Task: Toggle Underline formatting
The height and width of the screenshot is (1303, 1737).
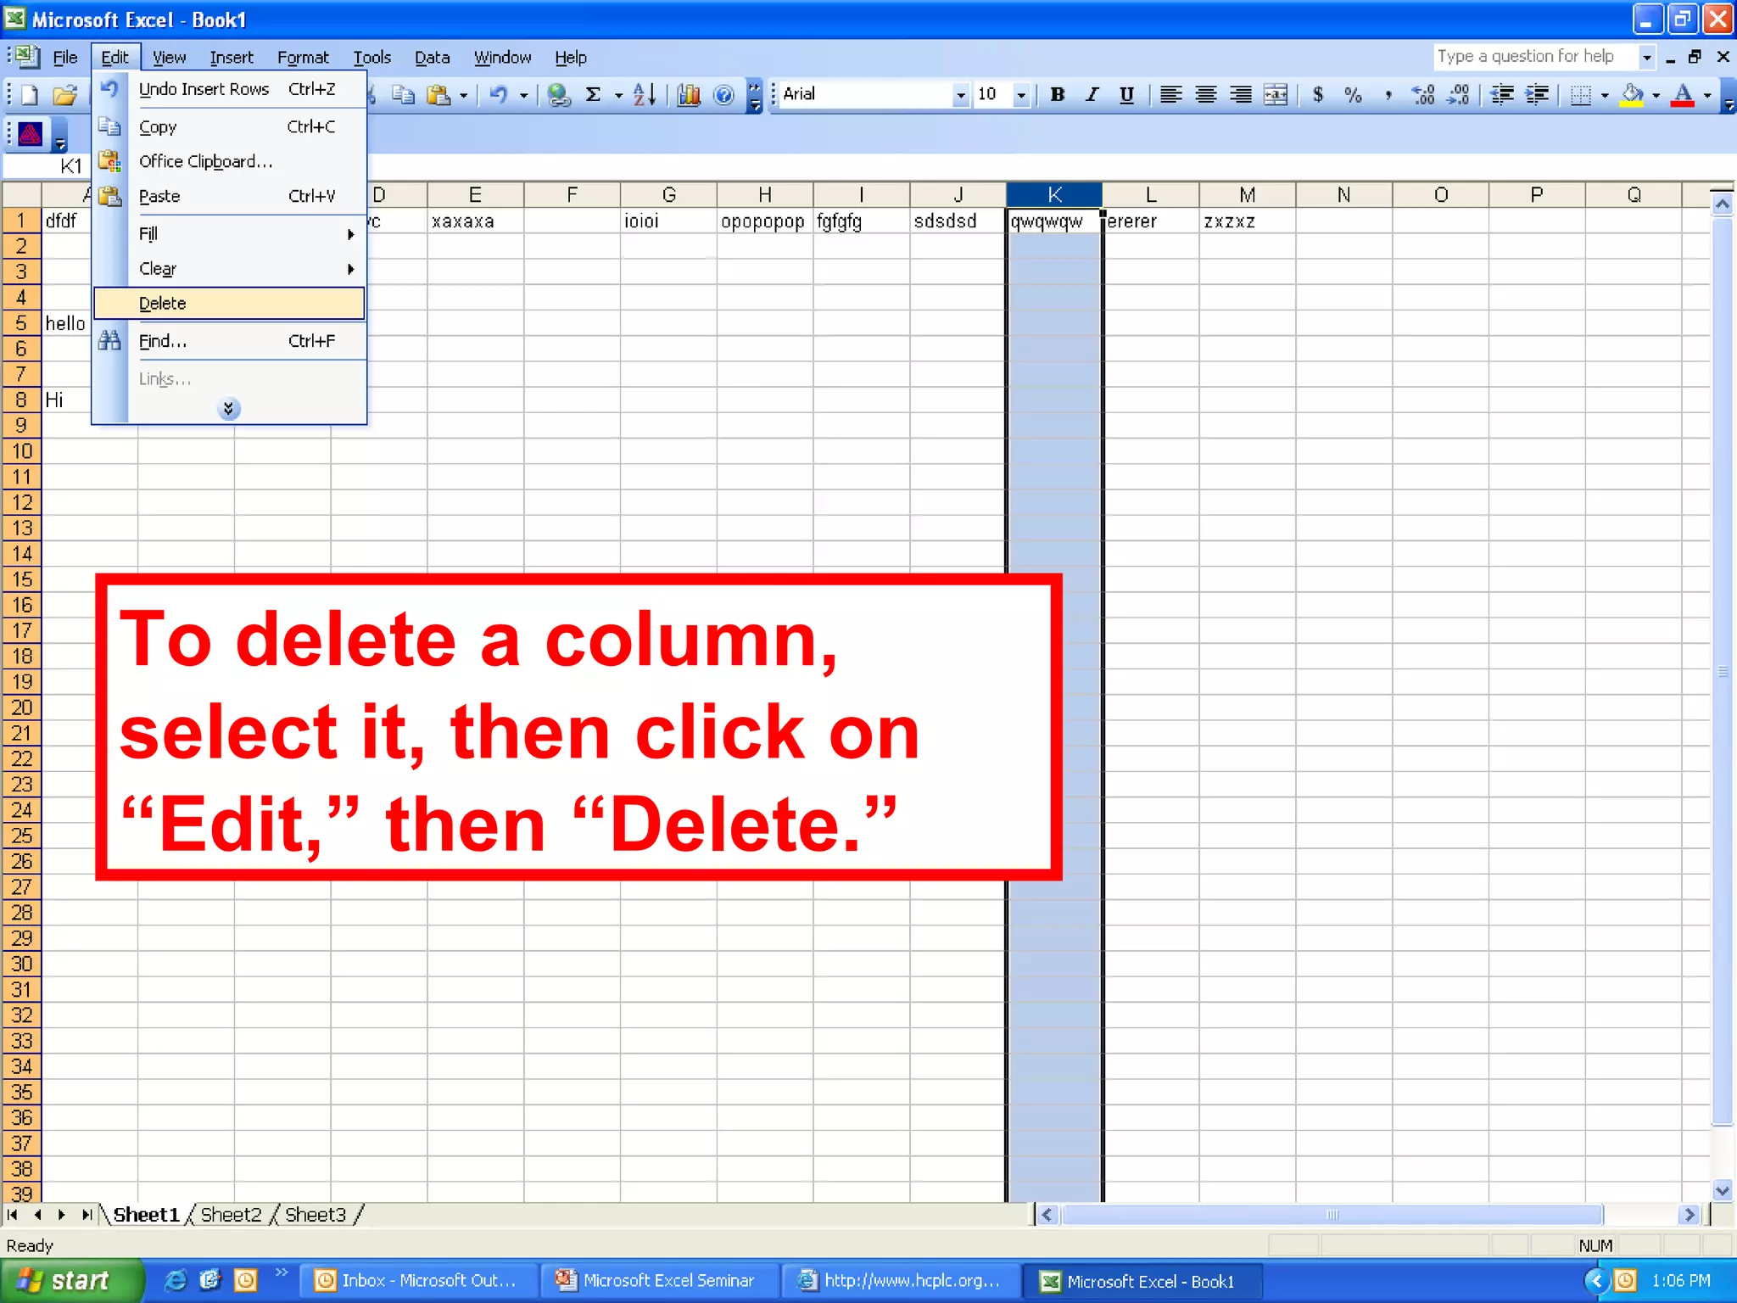Action: [1126, 95]
